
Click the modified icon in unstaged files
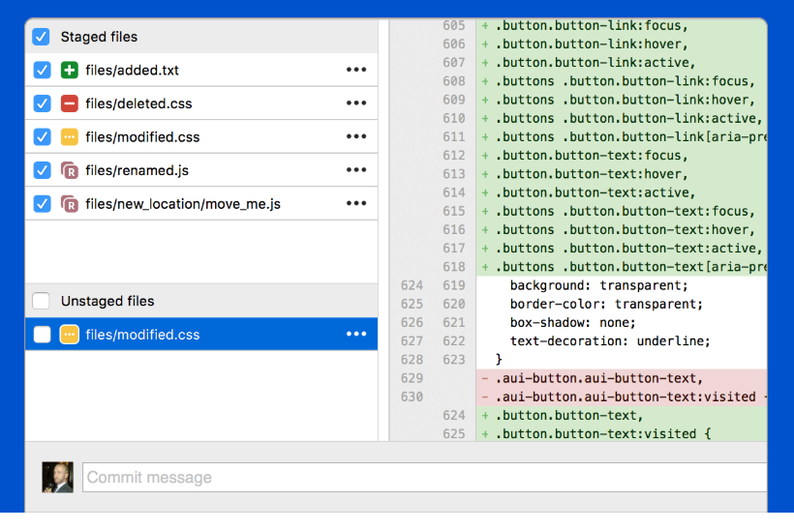coord(70,335)
